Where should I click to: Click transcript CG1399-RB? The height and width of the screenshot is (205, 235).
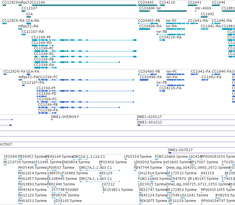point(77,62)
